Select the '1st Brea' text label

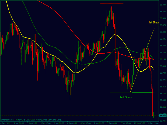pos(154,22)
